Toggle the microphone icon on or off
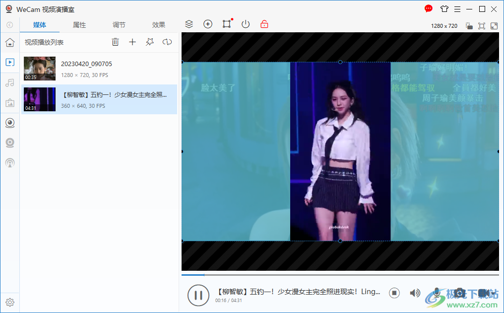The height and width of the screenshot is (313, 504). [x=437, y=293]
